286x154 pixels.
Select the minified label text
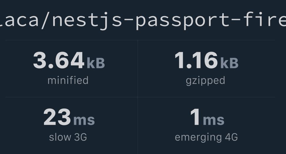68,80
